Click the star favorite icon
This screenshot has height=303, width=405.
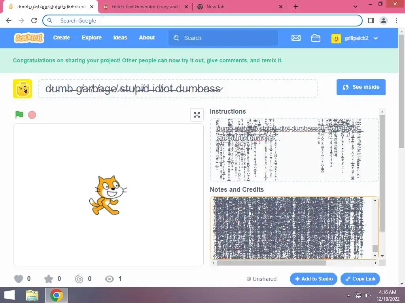coord(49,279)
